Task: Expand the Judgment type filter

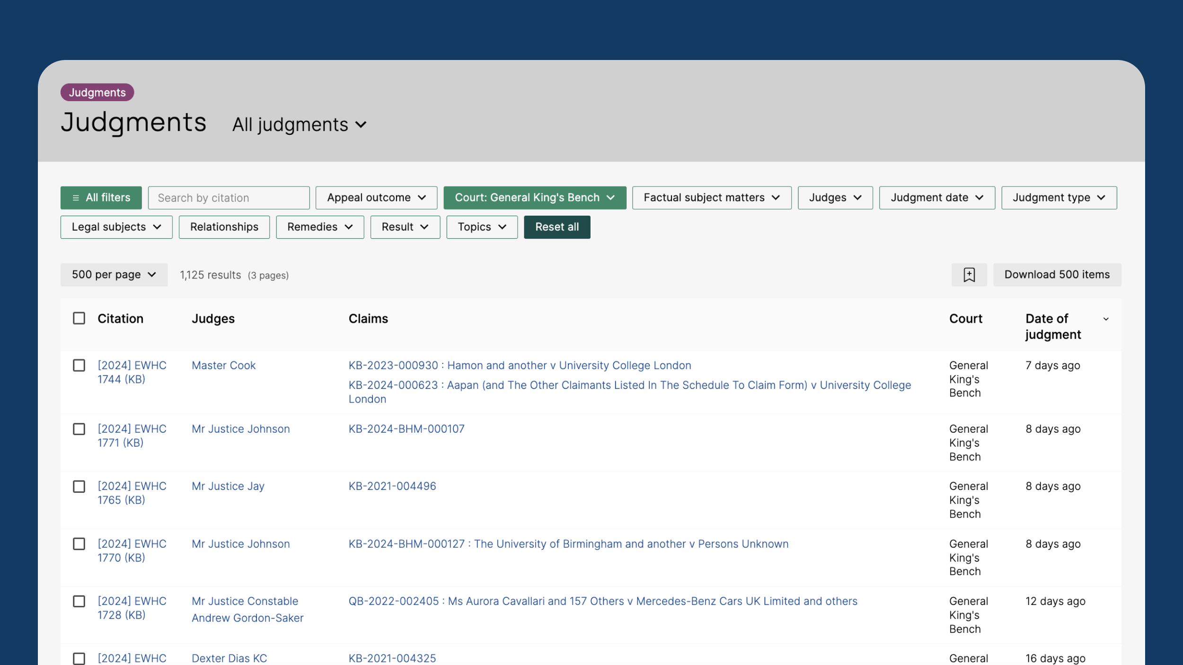Action: tap(1059, 198)
